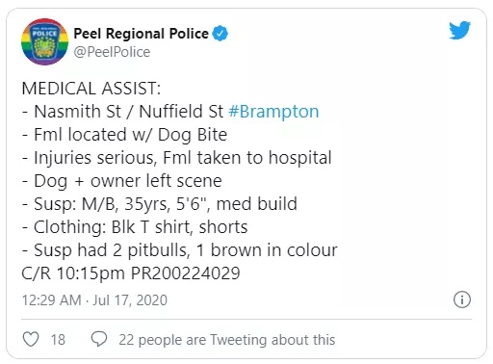Visit the @PeelPolice handle link
This screenshot has width=493, height=364.
click(x=112, y=52)
